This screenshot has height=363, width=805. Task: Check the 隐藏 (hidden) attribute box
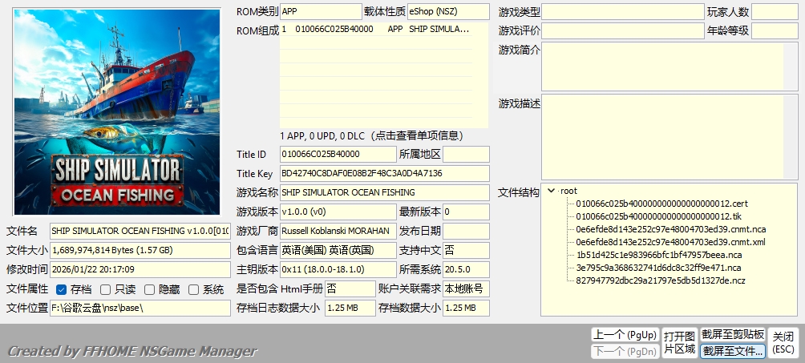[149, 289]
